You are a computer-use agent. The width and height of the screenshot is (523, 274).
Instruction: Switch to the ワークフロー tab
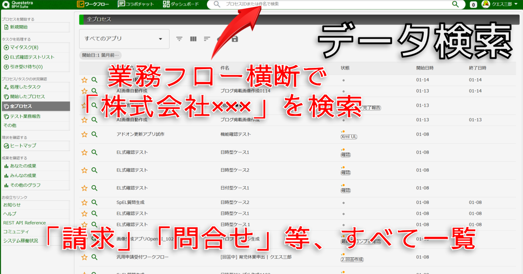[x=92, y=4]
